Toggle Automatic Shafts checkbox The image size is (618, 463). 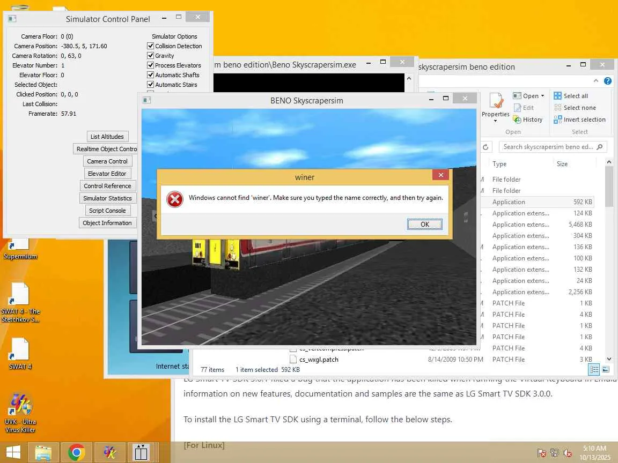pyautogui.click(x=150, y=75)
